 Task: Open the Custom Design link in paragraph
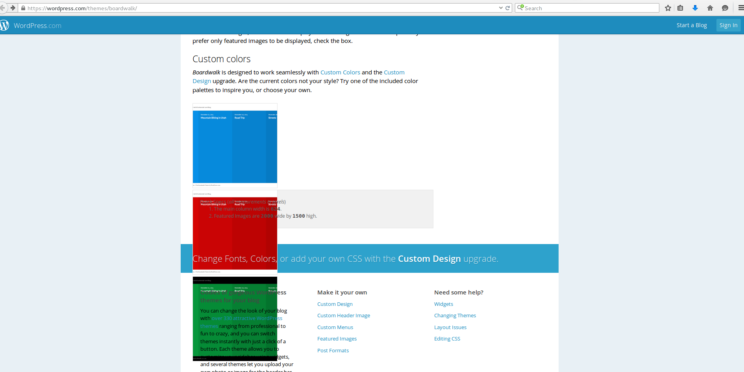(394, 72)
